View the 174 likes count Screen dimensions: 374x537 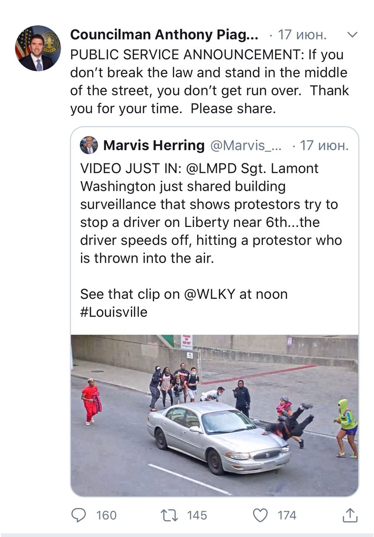click(x=287, y=515)
